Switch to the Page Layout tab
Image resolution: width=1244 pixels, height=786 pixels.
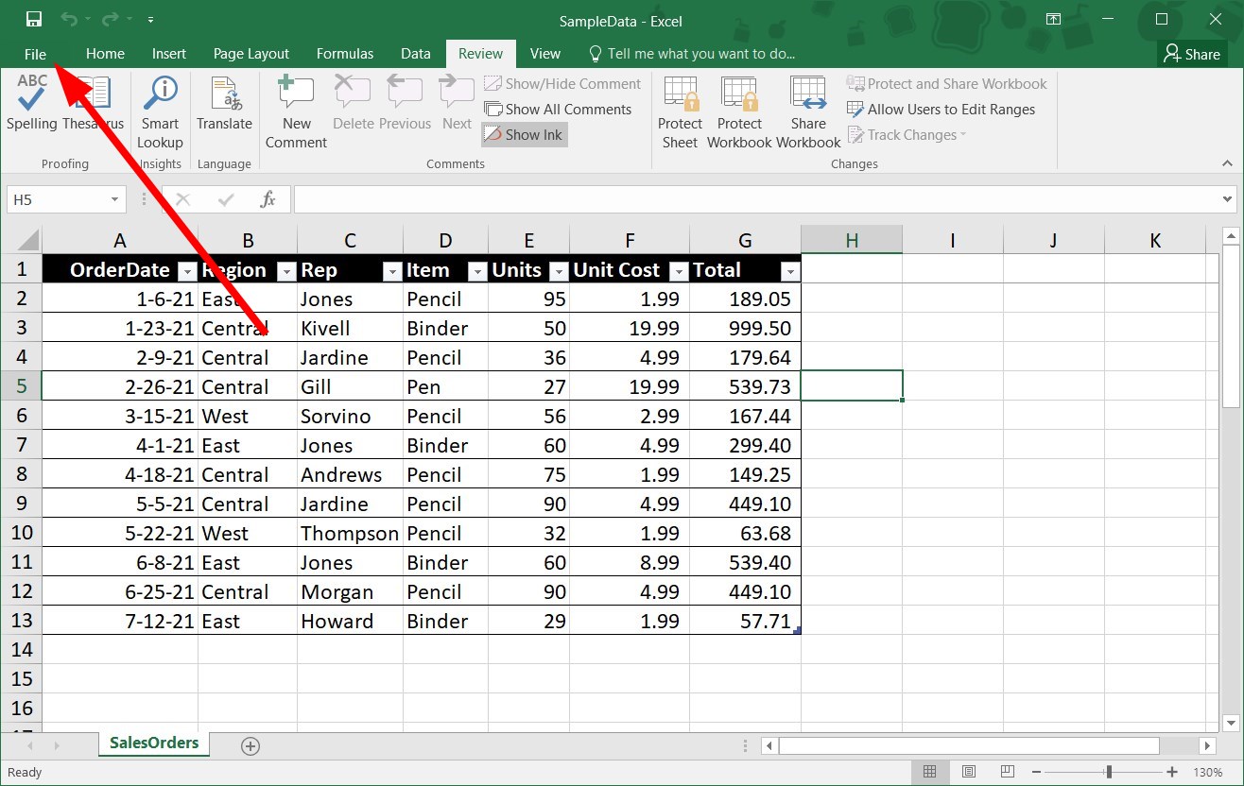[251, 54]
